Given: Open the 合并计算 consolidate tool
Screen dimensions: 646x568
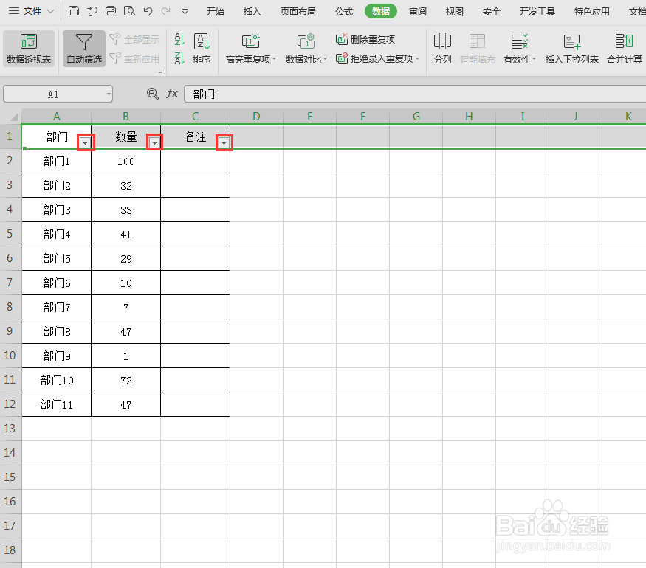Looking at the screenshot, I should coord(623,49).
